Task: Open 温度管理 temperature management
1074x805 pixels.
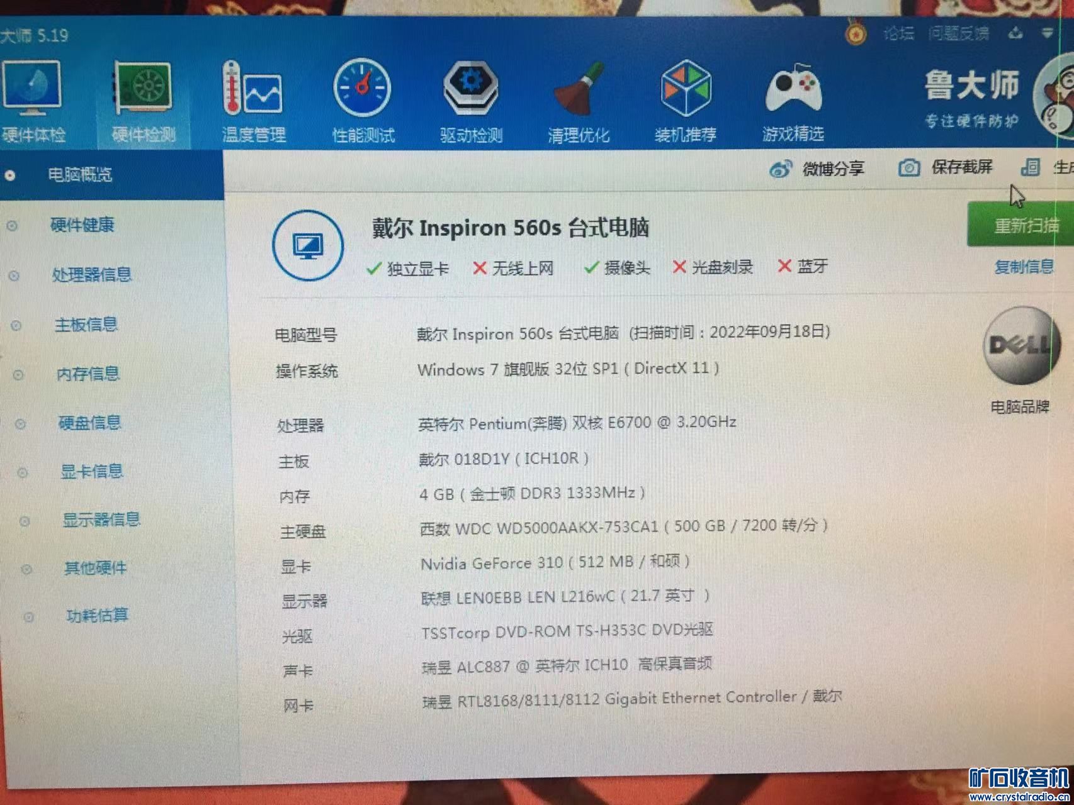Action: coord(254,102)
